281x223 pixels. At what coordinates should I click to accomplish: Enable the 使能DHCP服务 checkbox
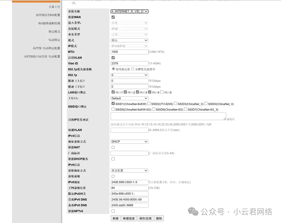click(x=113, y=159)
